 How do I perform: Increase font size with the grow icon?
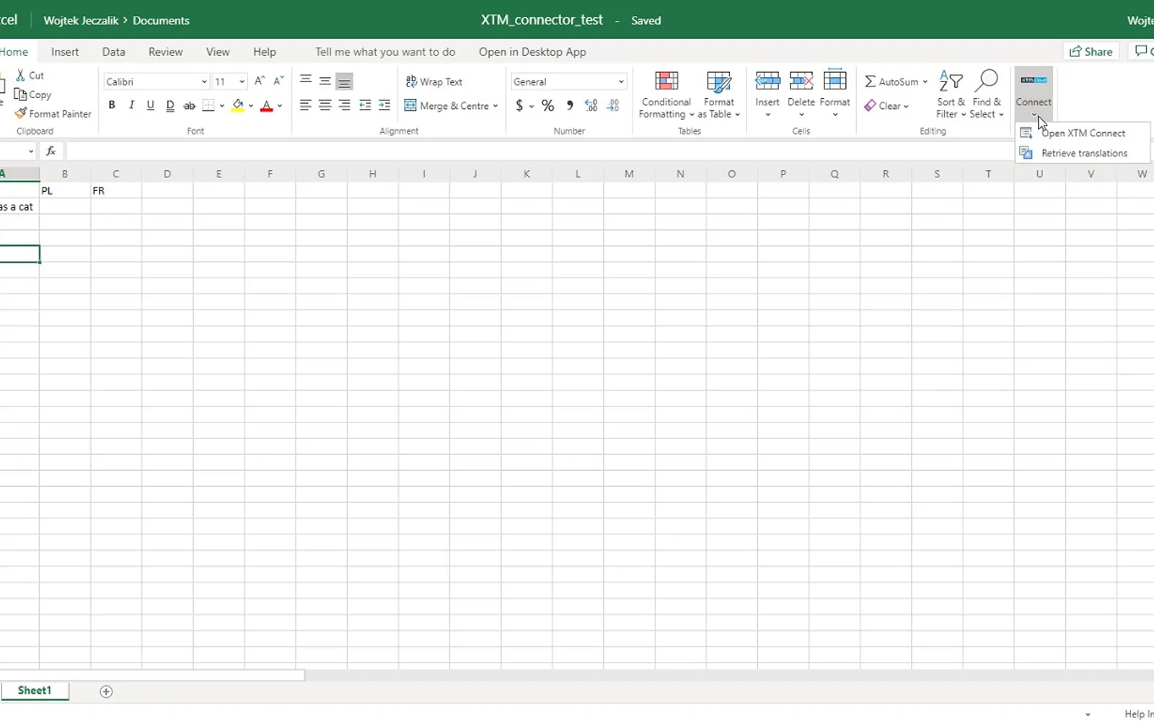pyautogui.click(x=260, y=81)
